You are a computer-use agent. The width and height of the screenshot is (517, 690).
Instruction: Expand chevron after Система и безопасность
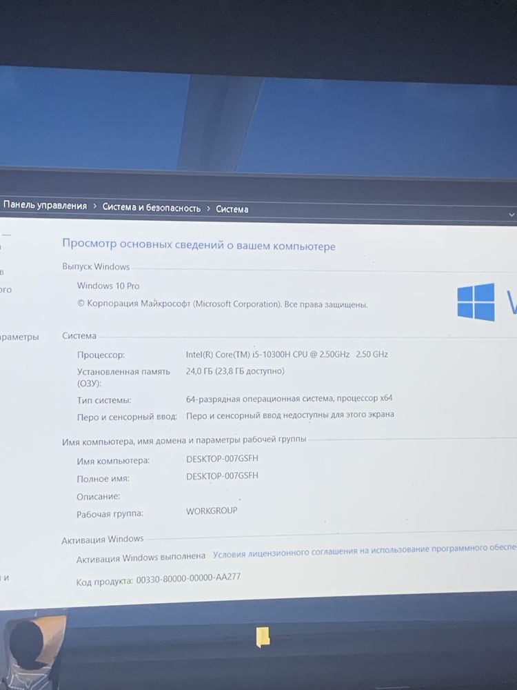(208, 208)
